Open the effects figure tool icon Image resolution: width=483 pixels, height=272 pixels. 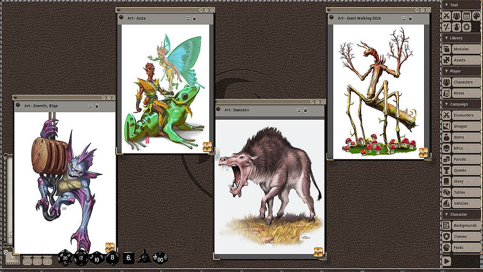[x=457, y=27]
